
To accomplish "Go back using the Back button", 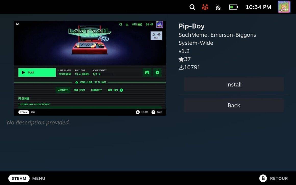I will (x=234, y=105).
